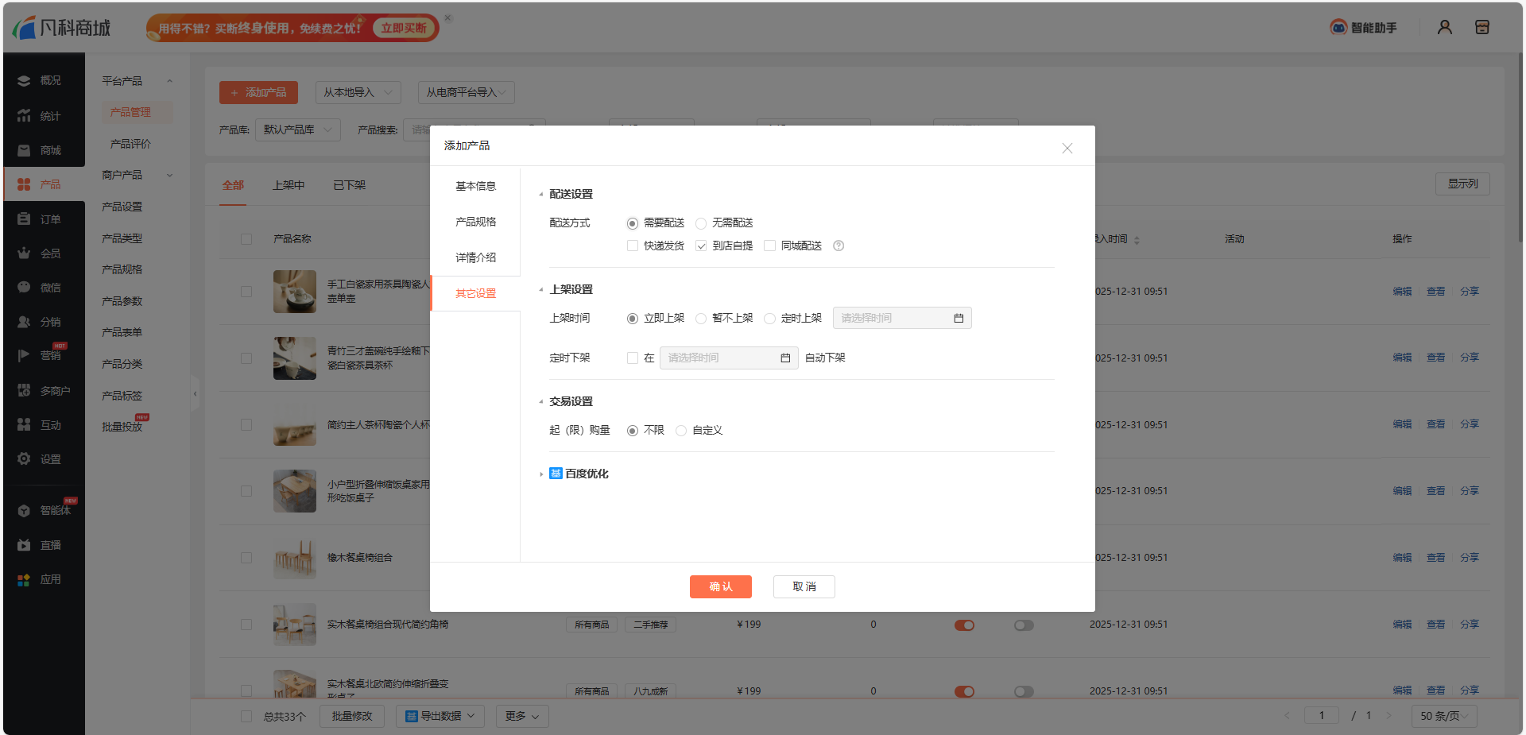
Task: Click the user account icon in header
Action: (1444, 28)
